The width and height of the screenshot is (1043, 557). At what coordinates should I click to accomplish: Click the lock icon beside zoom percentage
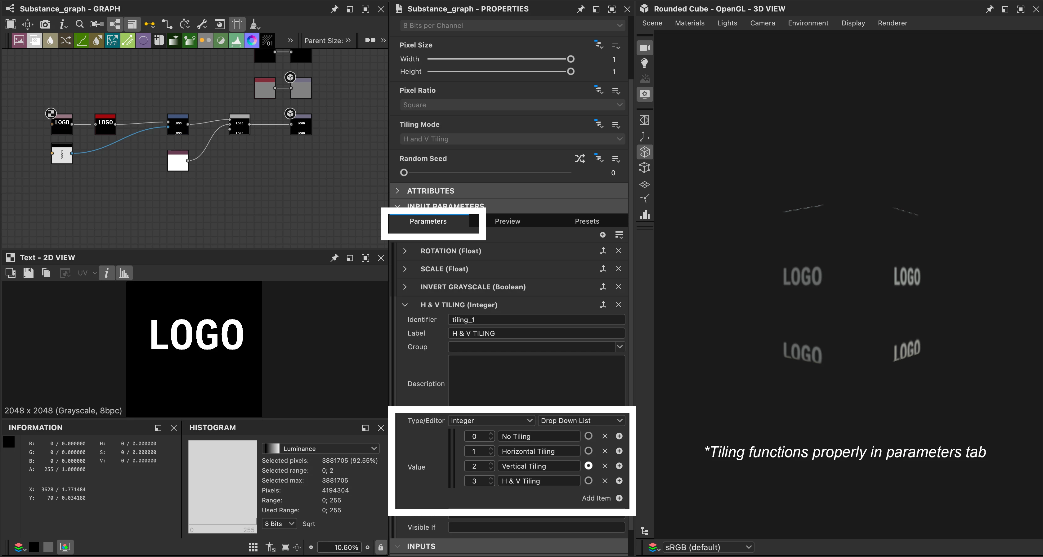381,547
